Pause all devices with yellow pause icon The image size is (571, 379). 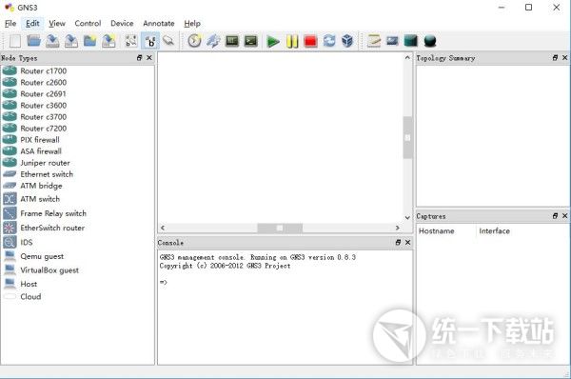[x=292, y=41]
